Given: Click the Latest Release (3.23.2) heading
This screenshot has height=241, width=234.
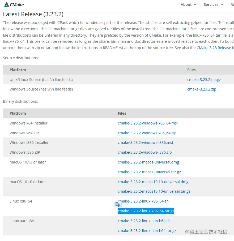Looking at the screenshot, I should point(33,14).
